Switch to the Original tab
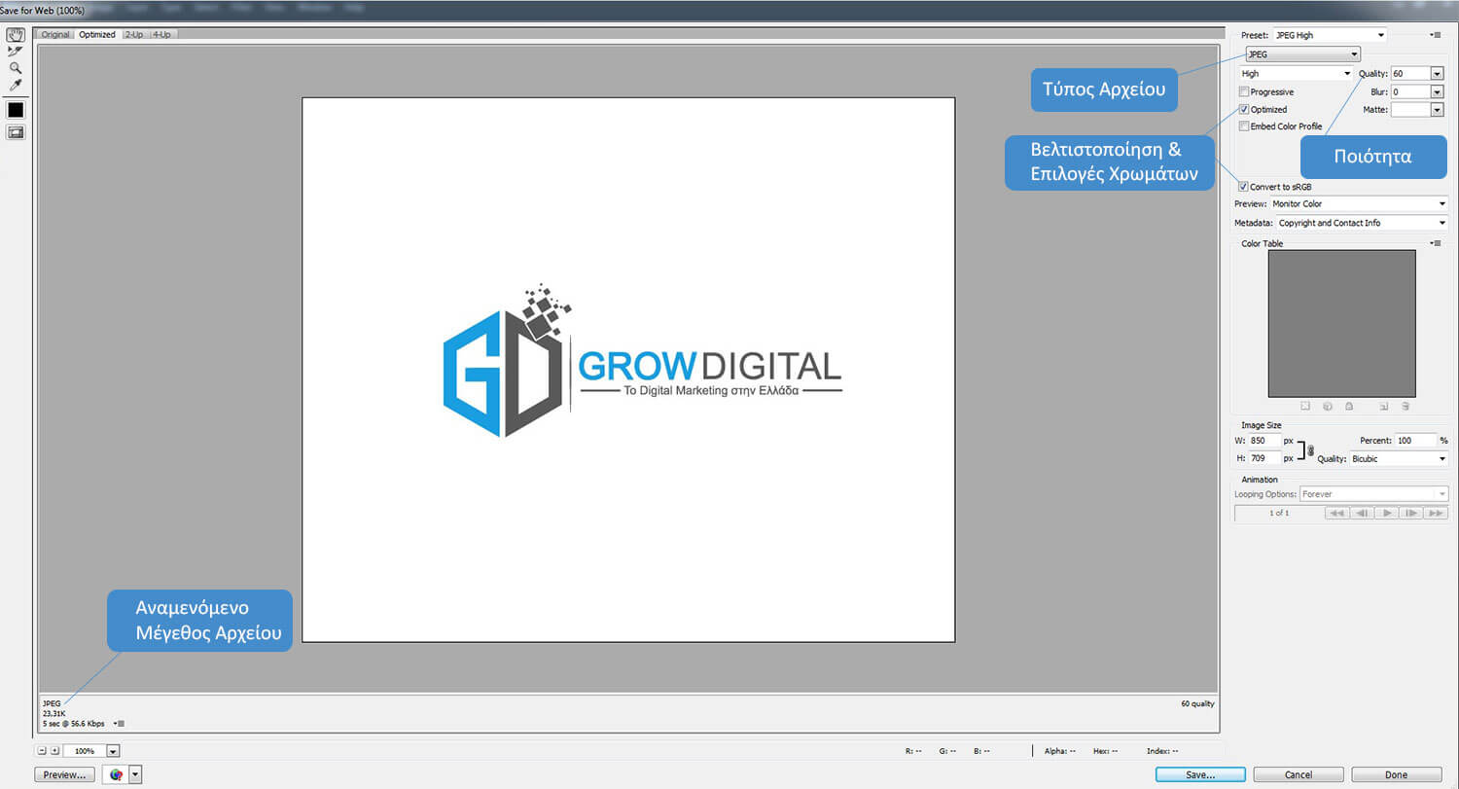The image size is (1459, 789). click(55, 35)
